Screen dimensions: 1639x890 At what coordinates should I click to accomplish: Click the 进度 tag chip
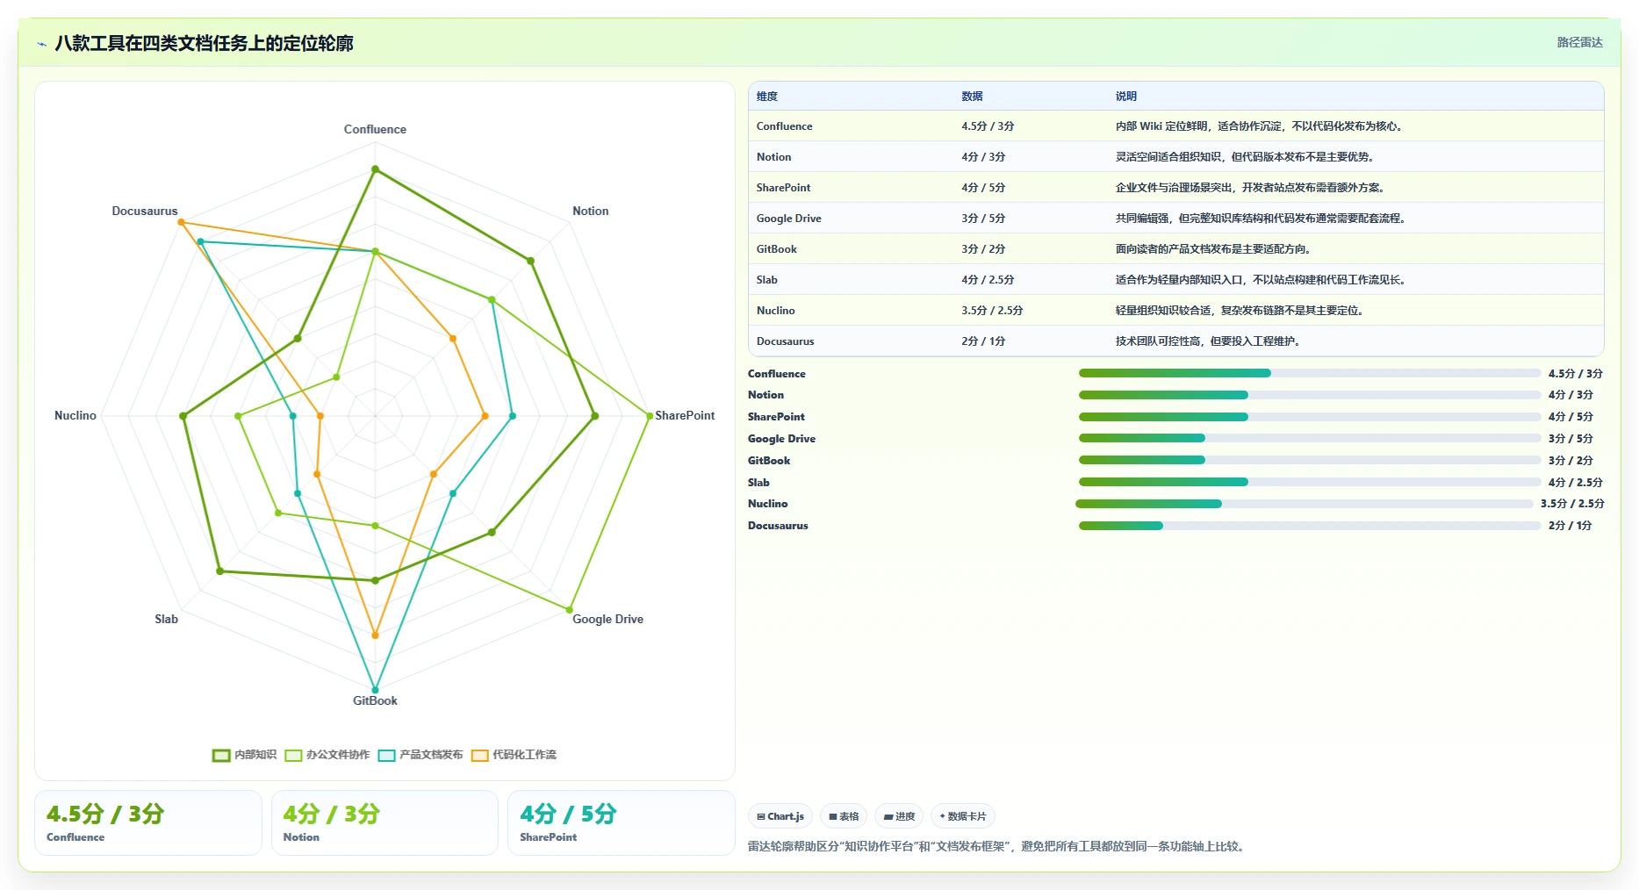[899, 816]
